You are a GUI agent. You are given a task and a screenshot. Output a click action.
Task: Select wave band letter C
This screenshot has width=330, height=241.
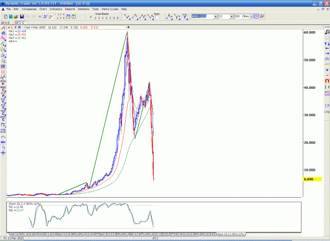click(x=110, y=18)
